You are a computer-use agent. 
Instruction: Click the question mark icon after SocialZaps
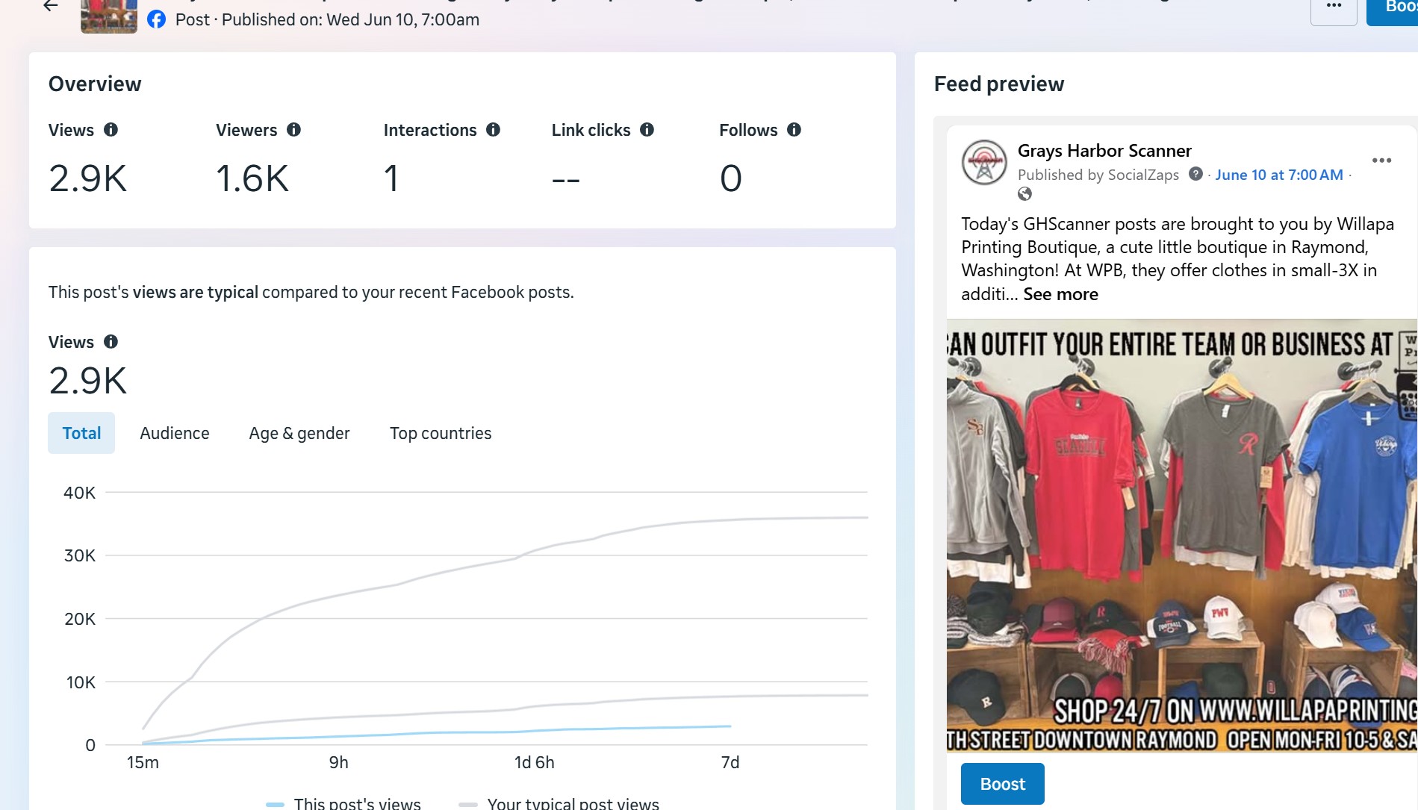coord(1195,174)
